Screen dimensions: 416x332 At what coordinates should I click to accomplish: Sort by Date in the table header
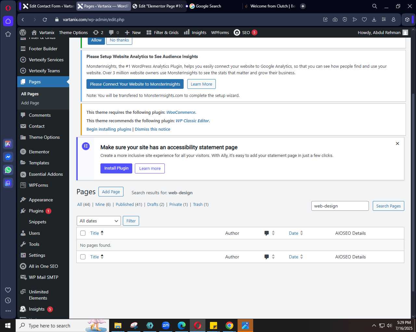[296, 233]
